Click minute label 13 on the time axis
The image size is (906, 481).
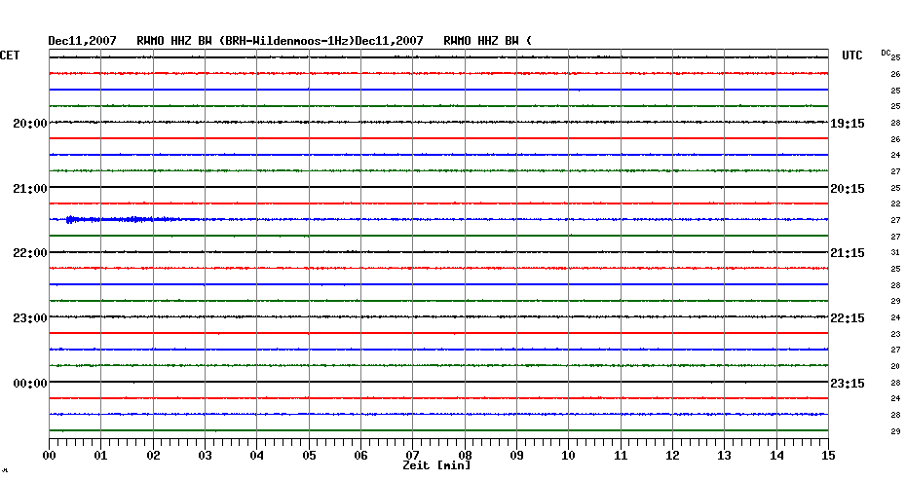coord(725,455)
